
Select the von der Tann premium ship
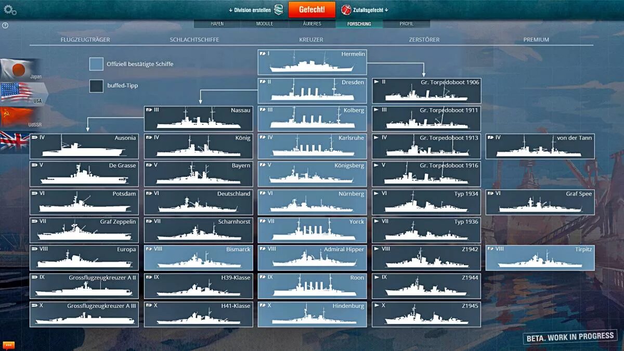click(x=540, y=146)
